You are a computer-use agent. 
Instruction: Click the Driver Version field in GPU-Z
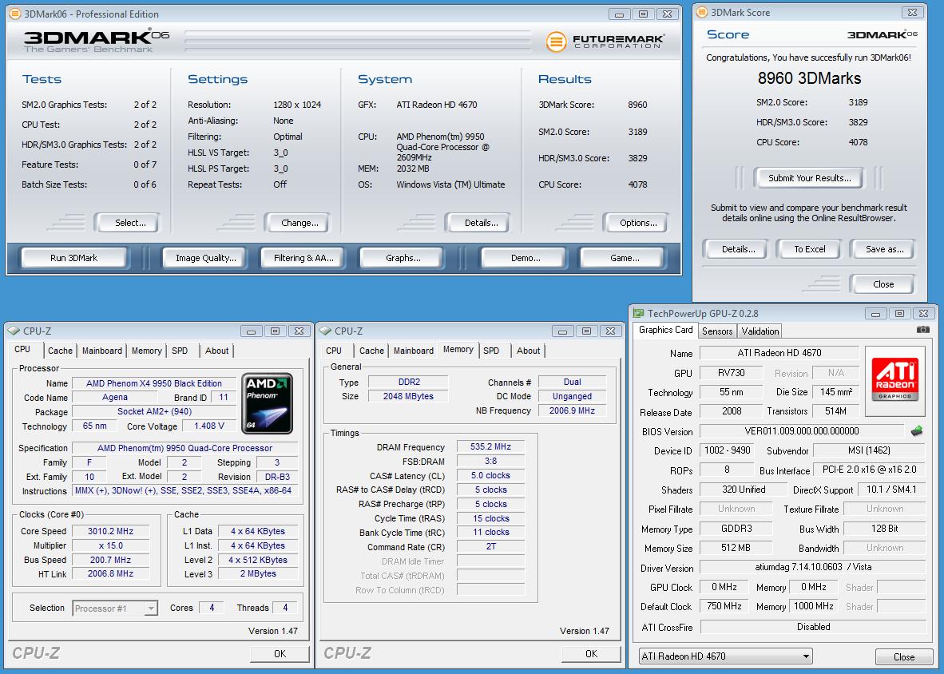tap(813, 567)
